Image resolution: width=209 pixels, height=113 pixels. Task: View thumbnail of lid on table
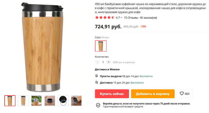tap(50, 101)
